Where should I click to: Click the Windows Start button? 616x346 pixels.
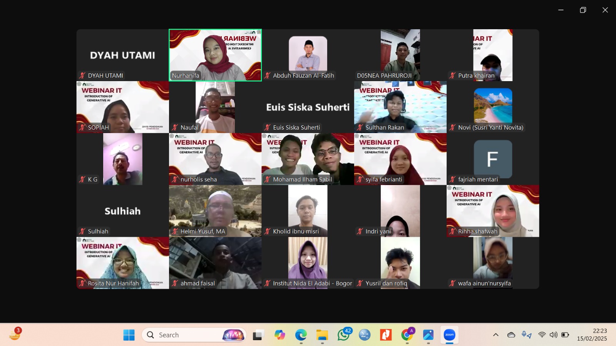(x=129, y=335)
